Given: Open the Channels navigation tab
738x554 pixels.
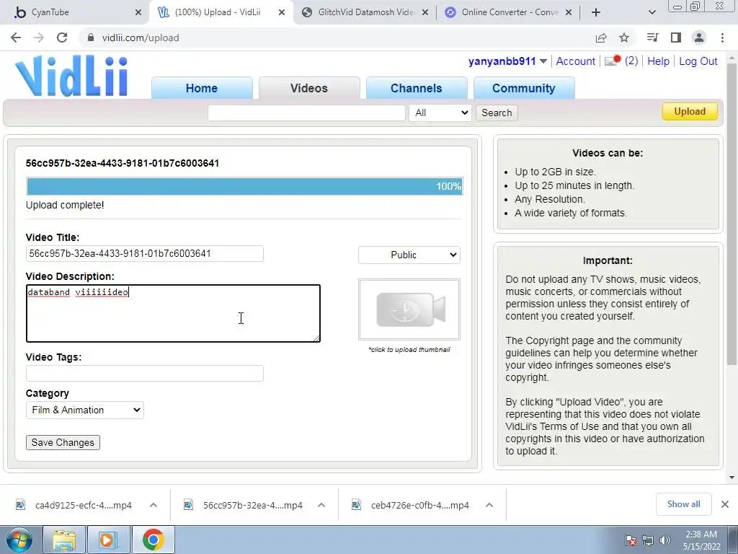Looking at the screenshot, I should coord(416,88).
